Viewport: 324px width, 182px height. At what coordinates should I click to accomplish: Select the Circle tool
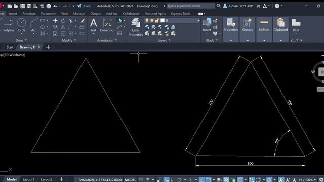pyautogui.click(x=21, y=25)
